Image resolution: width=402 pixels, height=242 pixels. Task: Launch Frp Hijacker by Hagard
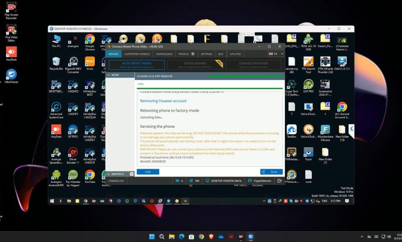click(x=73, y=178)
